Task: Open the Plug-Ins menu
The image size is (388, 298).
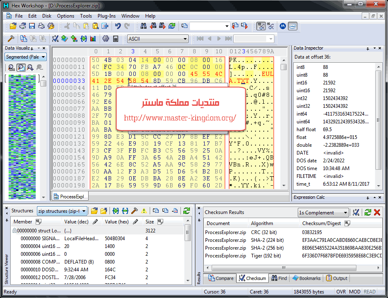Action: pyautogui.click(x=107, y=16)
